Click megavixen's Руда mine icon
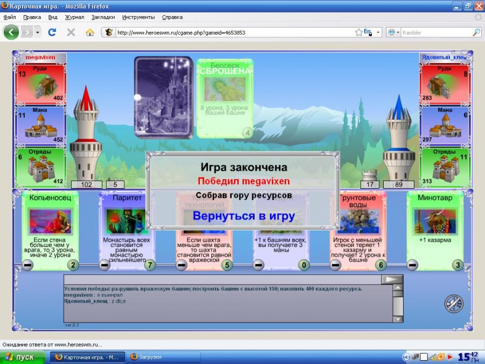Screen dimensions: 485x364 [46, 86]
